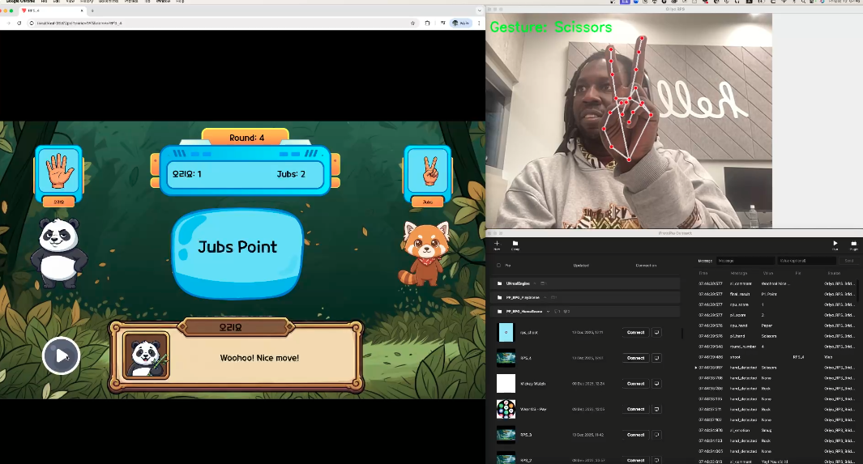
Task: Select the cpu.hand Paper log row
Action: pyautogui.click(x=777, y=326)
